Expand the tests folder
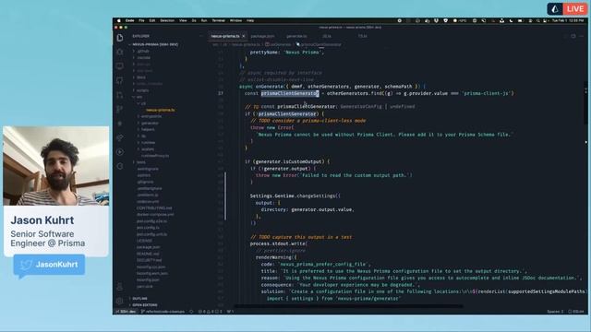The width and height of the screenshot is (591, 332). (141, 162)
